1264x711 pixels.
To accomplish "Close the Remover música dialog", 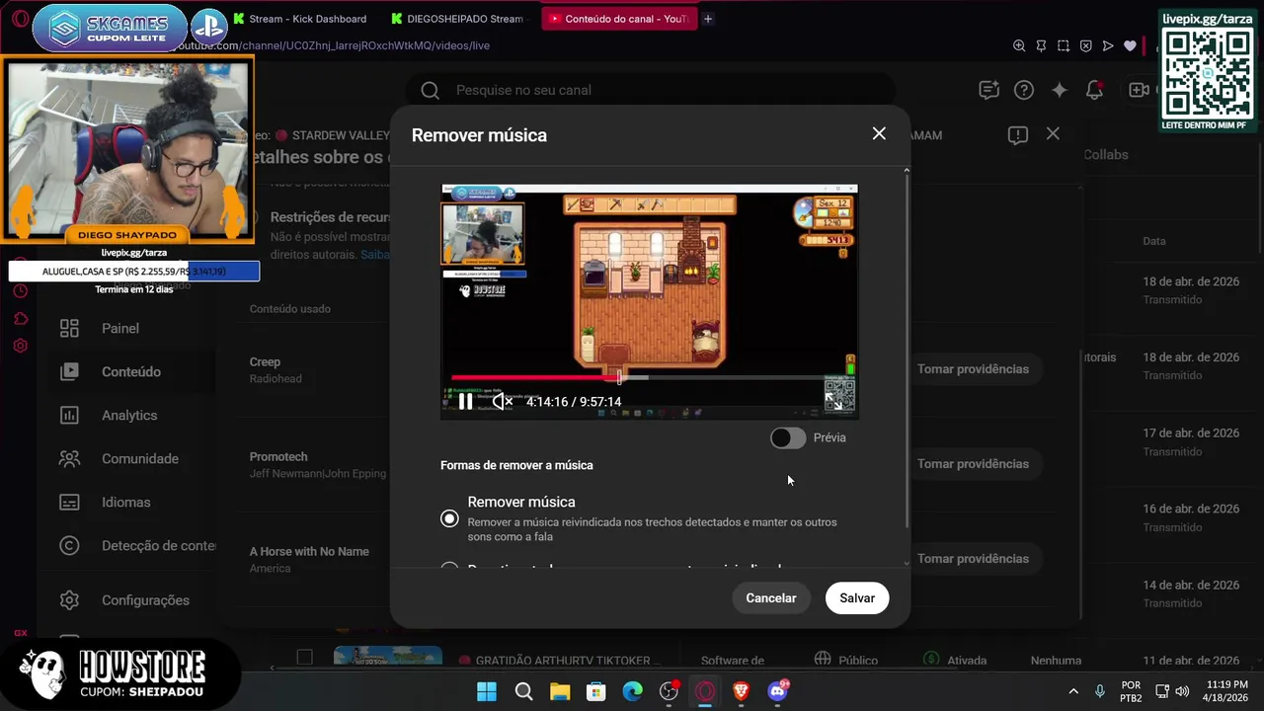I will 879,133.
